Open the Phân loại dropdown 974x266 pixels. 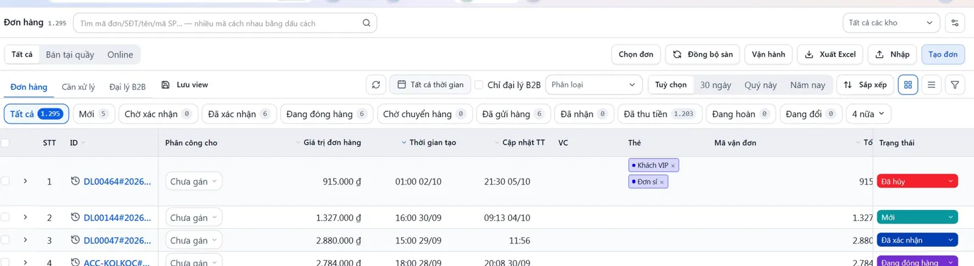tap(594, 85)
